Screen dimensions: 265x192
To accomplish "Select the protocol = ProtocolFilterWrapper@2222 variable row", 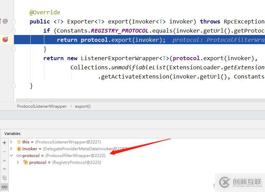I will point(64,156).
